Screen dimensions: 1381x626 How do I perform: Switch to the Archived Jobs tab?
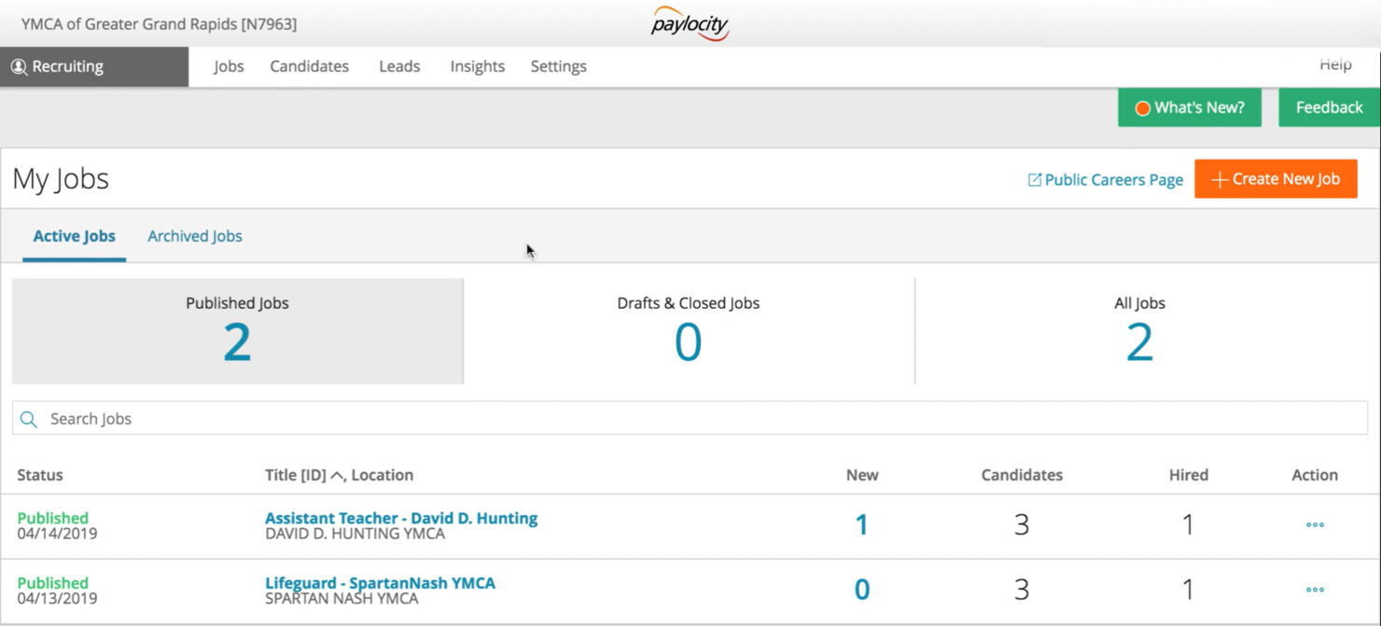(x=195, y=236)
